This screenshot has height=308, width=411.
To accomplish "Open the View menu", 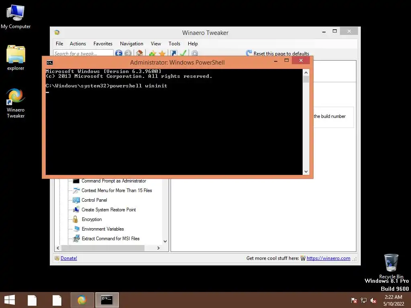I will pos(156,43).
